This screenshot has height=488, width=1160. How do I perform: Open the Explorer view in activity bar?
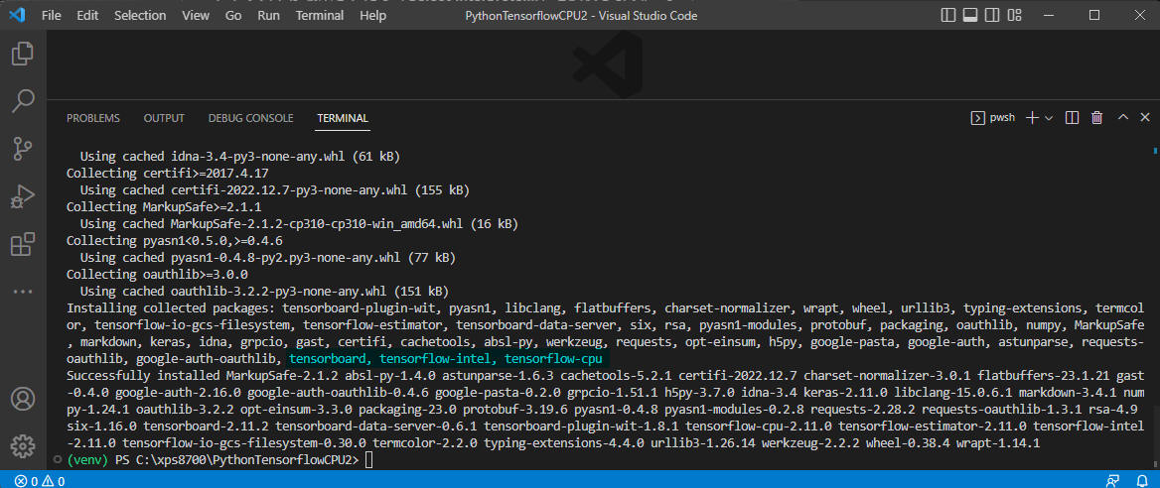[x=23, y=54]
